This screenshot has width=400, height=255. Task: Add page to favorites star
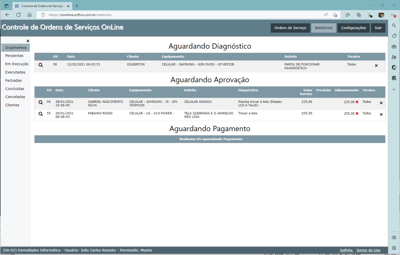pos(335,15)
